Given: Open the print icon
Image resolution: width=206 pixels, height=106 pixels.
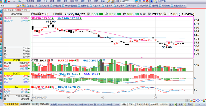Looking at the screenshot, I should tap(19, 1).
